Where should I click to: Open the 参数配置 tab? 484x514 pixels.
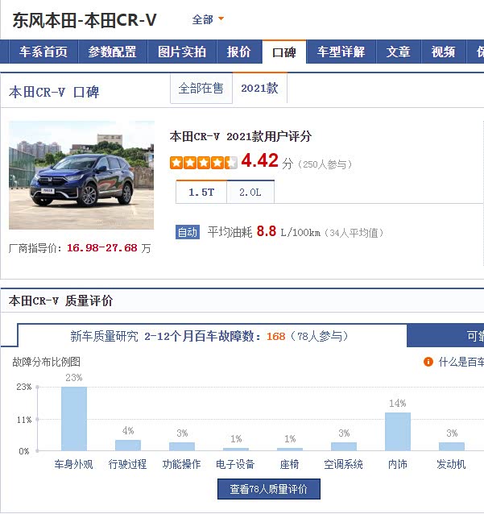click(113, 52)
